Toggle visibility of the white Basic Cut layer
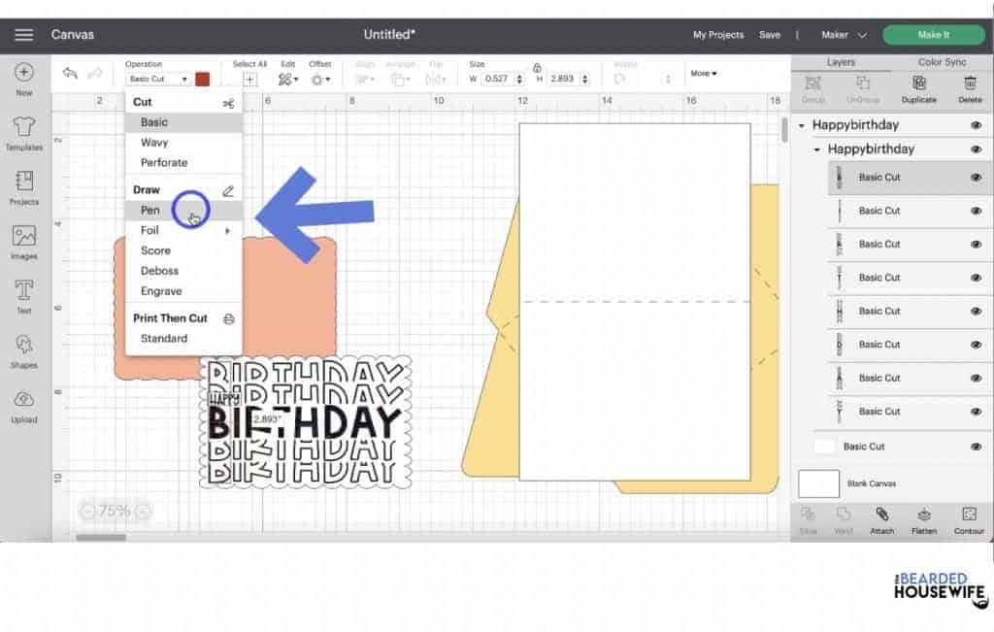Screen dimensions: 994x632 tap(977, 446)
